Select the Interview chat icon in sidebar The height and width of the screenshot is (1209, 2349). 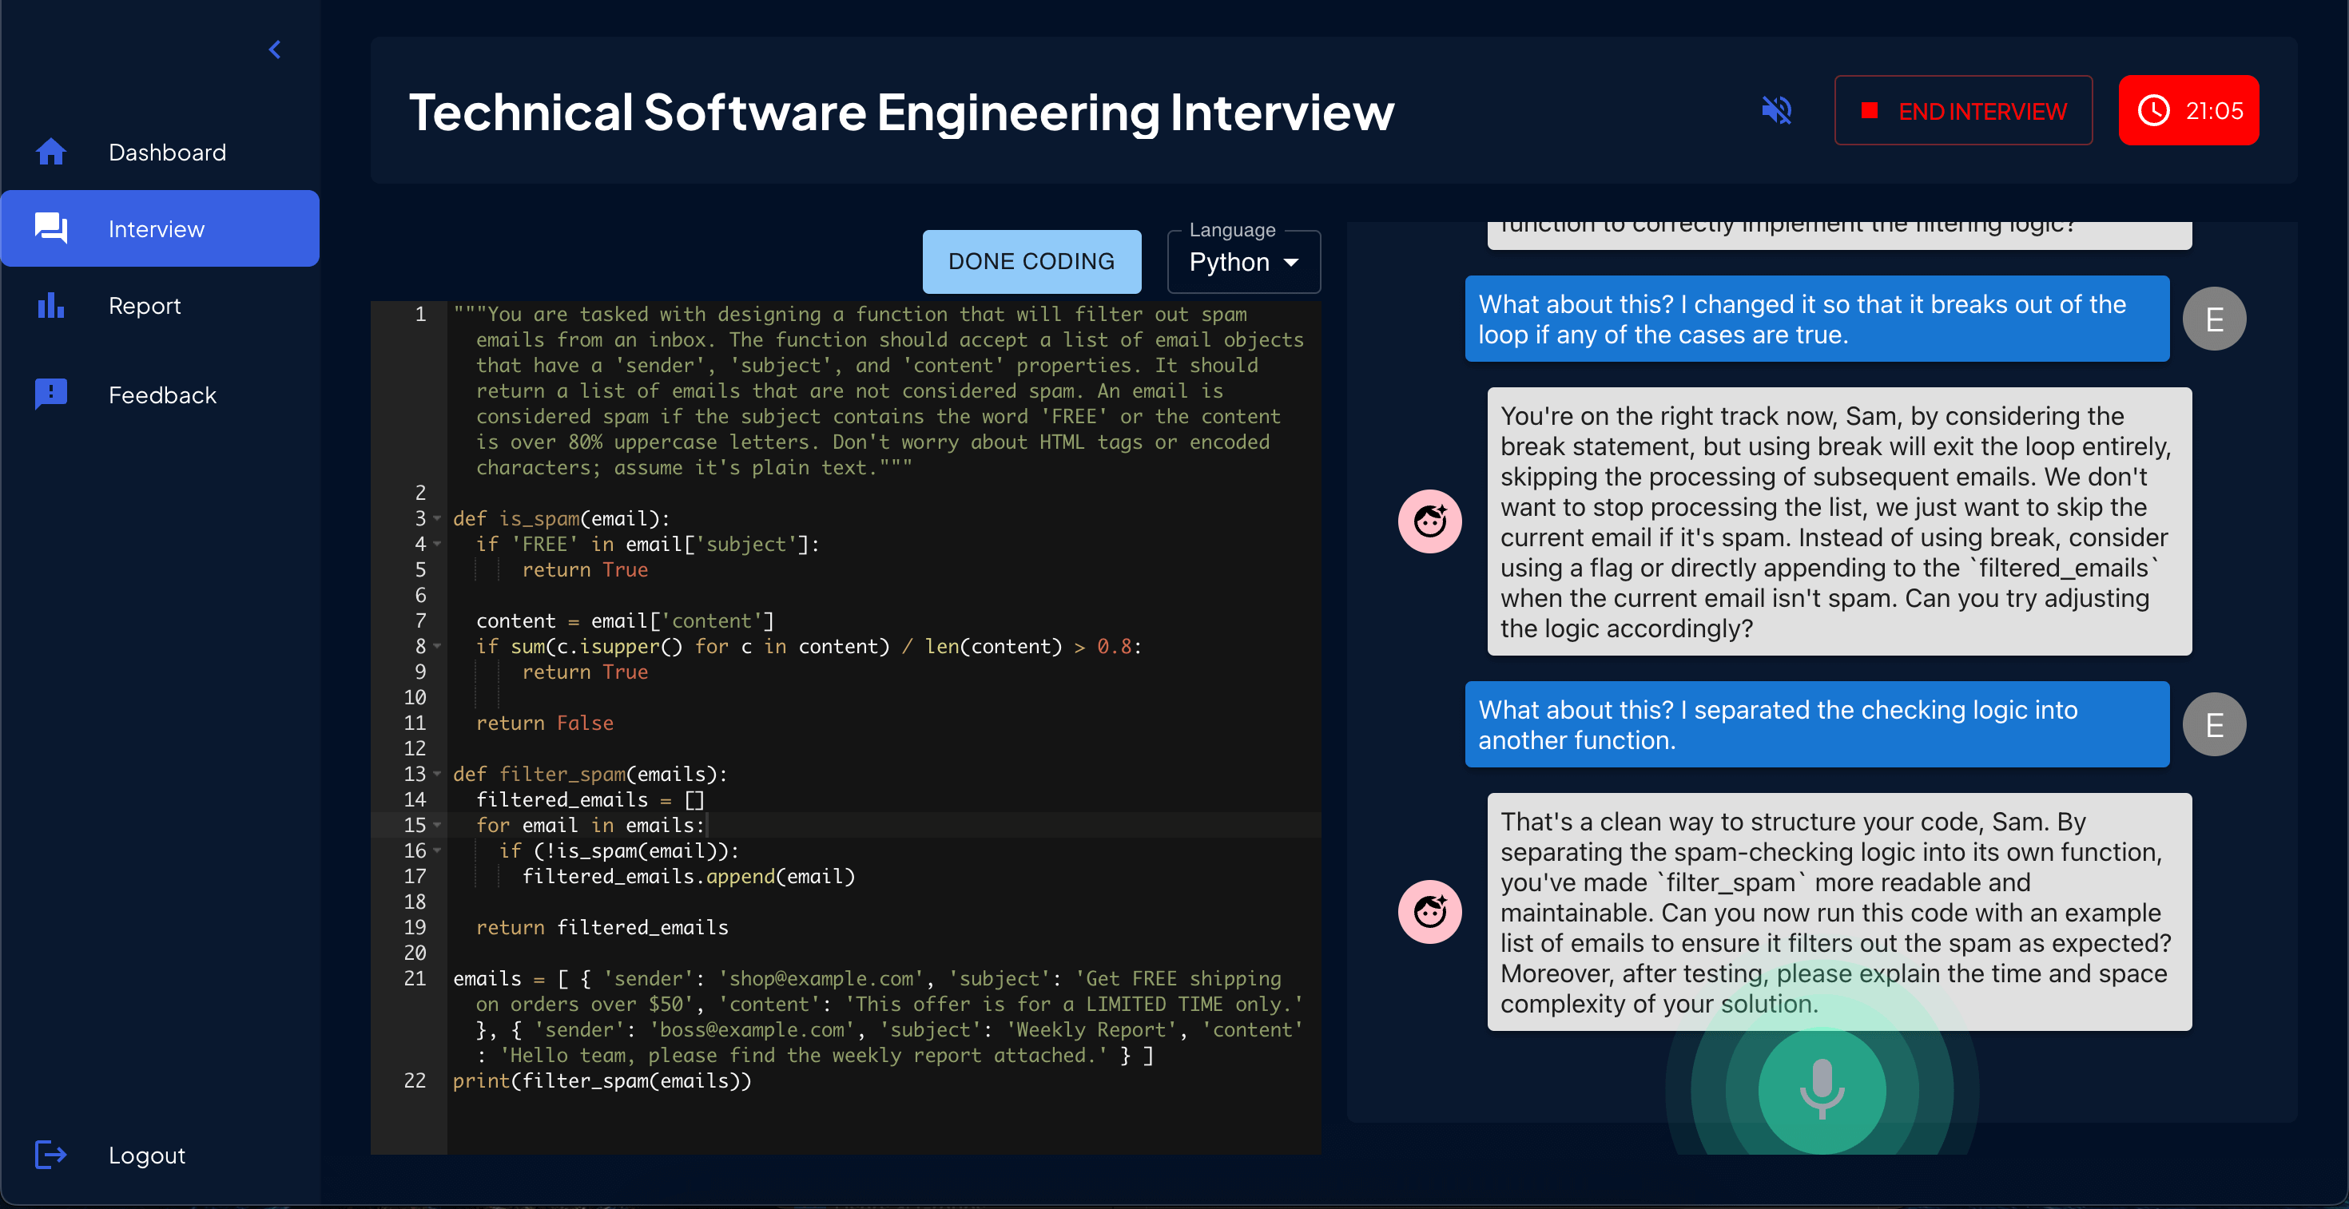pyautogui.click(x=52, y=228)
